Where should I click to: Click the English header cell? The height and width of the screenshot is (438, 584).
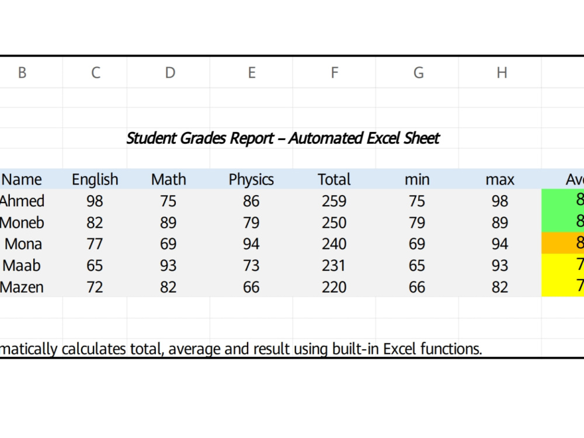(x=95, y=179)
